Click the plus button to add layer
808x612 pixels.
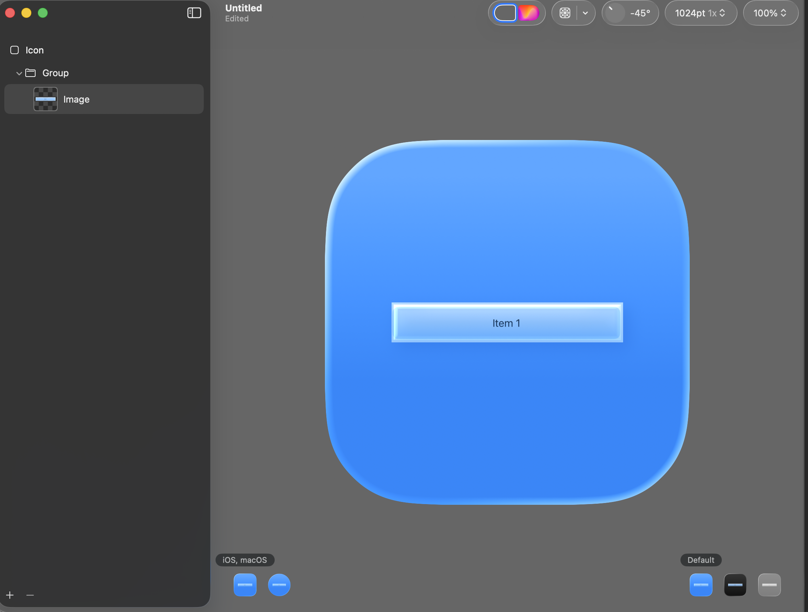[10, 595]
